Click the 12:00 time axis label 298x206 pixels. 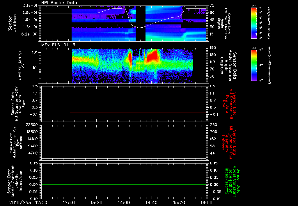click(41, 203)
